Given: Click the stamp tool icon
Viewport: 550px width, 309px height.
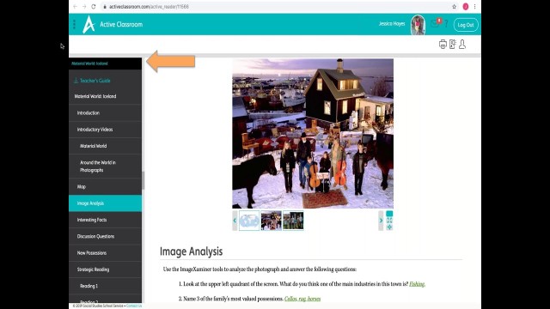Looking at the screenshot, I should pos(462,44).
